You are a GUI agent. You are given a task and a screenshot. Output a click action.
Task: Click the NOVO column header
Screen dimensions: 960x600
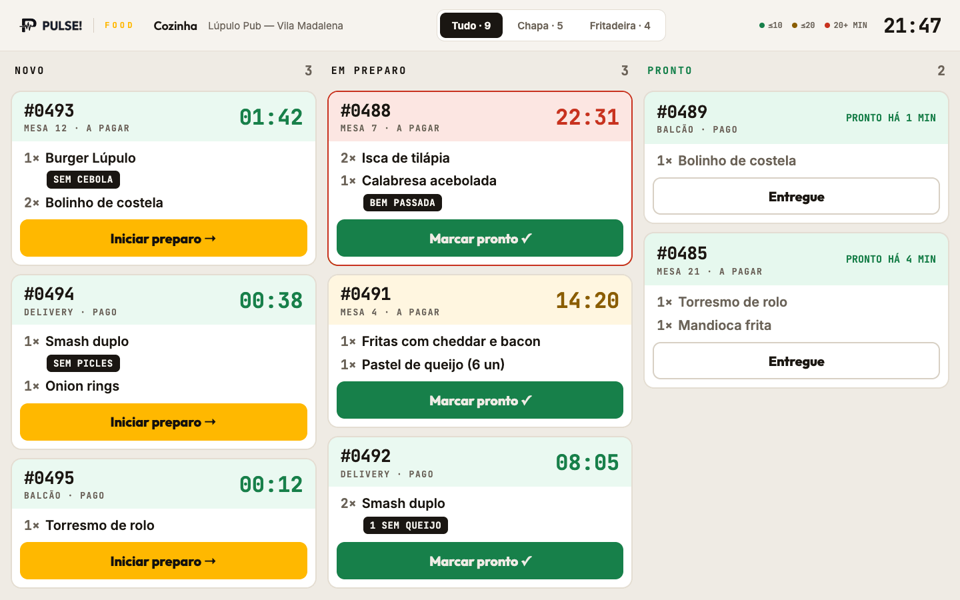tap(29, 71)
